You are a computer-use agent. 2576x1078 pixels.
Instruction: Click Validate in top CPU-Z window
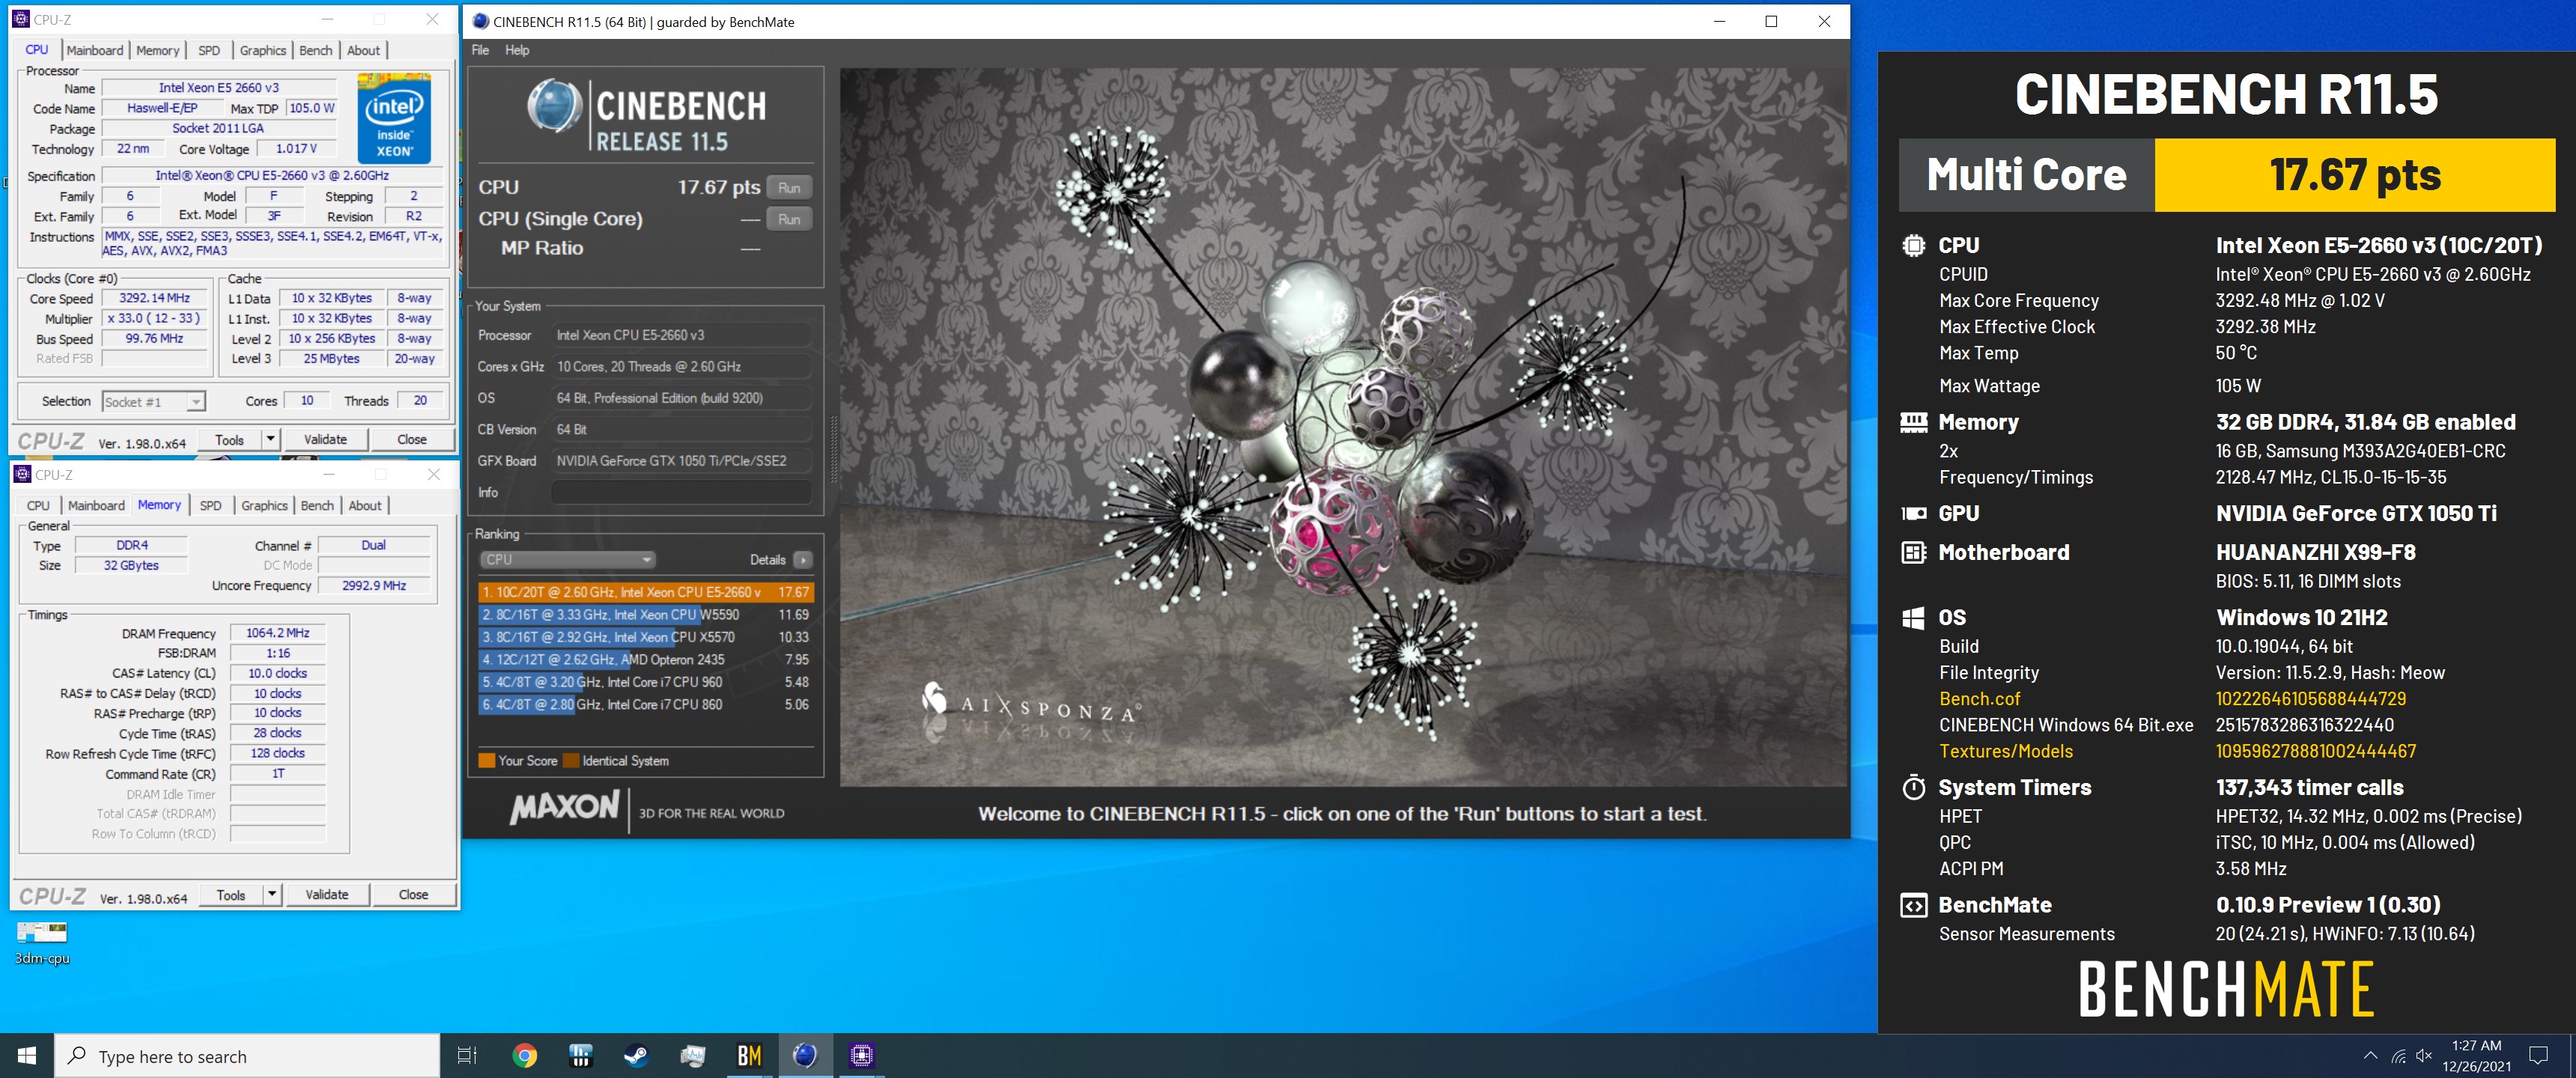(325, 439)
